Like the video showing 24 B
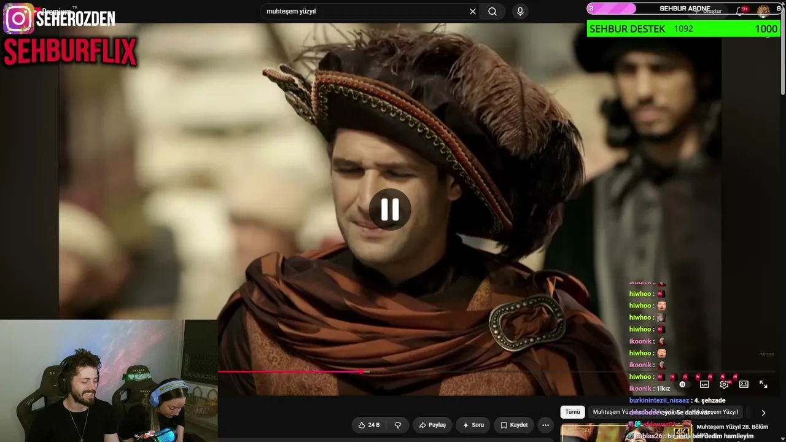Screen dimensions: 786x442 click(369, 425)
